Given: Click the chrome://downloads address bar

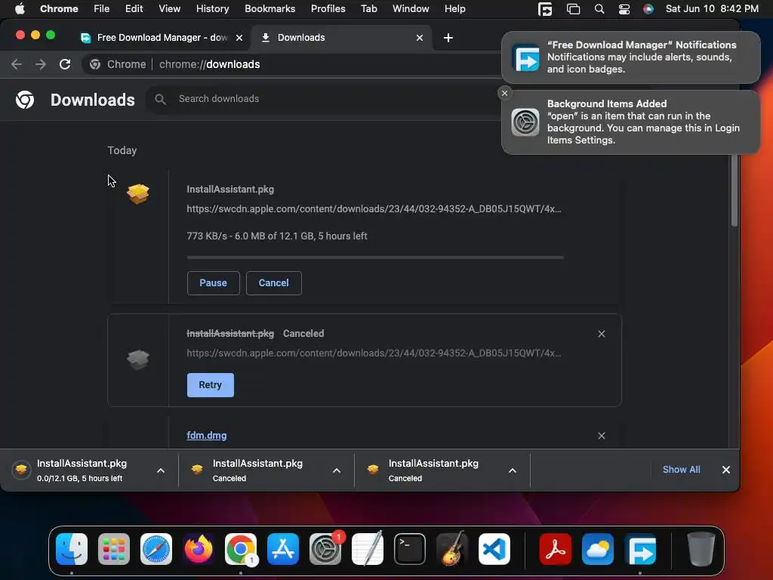Looking at the screenshot, I should tap(291, 64).
